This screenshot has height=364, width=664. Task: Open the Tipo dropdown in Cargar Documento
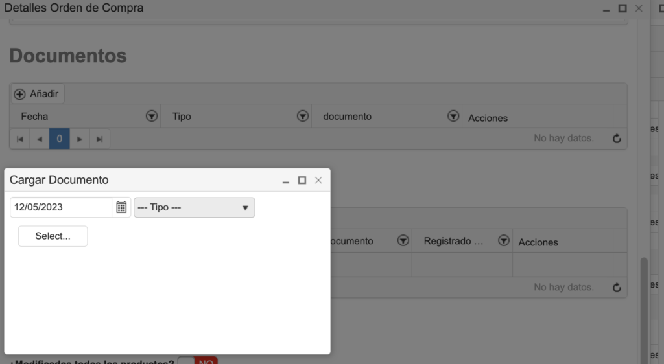[x=194, y=207]
